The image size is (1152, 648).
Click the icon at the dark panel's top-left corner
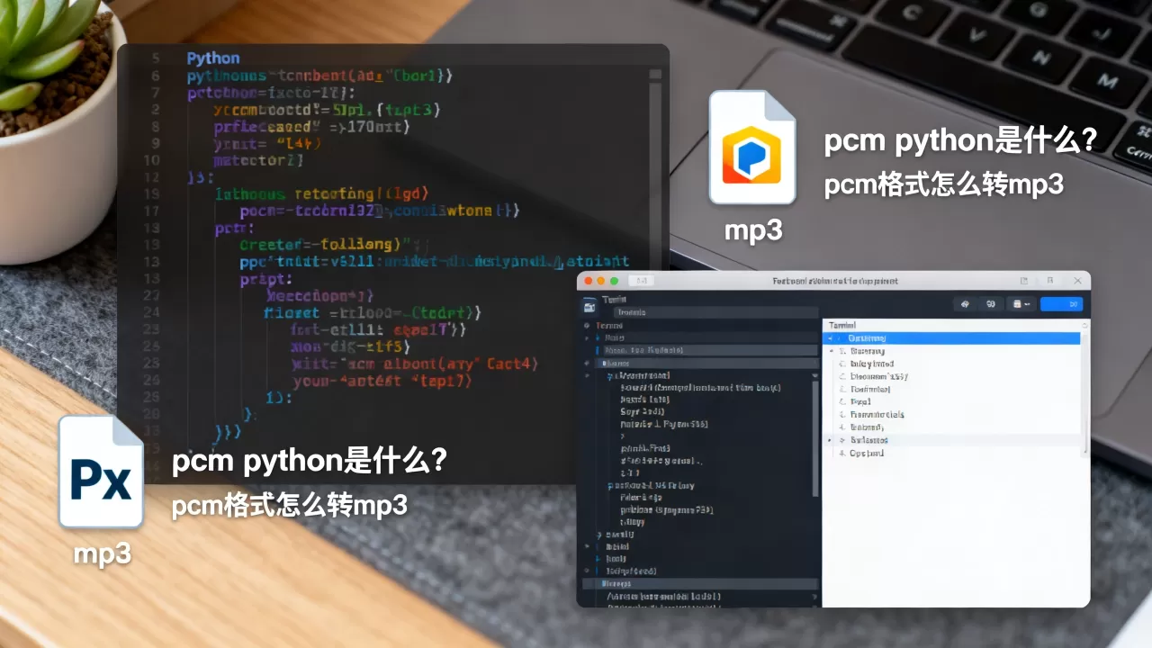pyautogui.click(x=589, y=307)
